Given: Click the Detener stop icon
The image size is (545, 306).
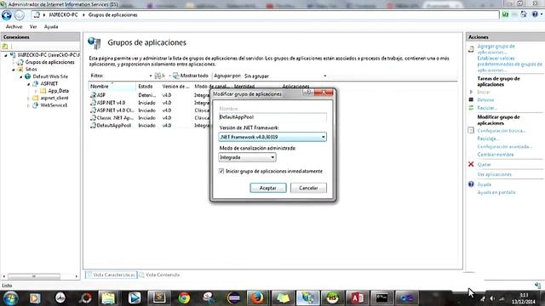Looking at the screenshot, I should click(471, 100).
